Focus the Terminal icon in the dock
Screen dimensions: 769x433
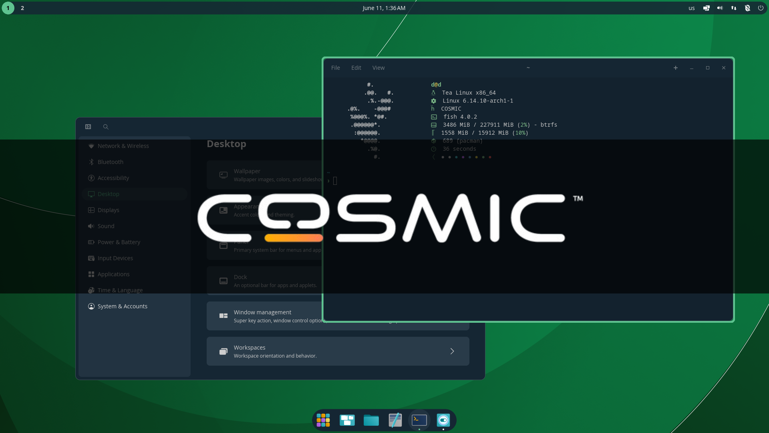(419, 420)
